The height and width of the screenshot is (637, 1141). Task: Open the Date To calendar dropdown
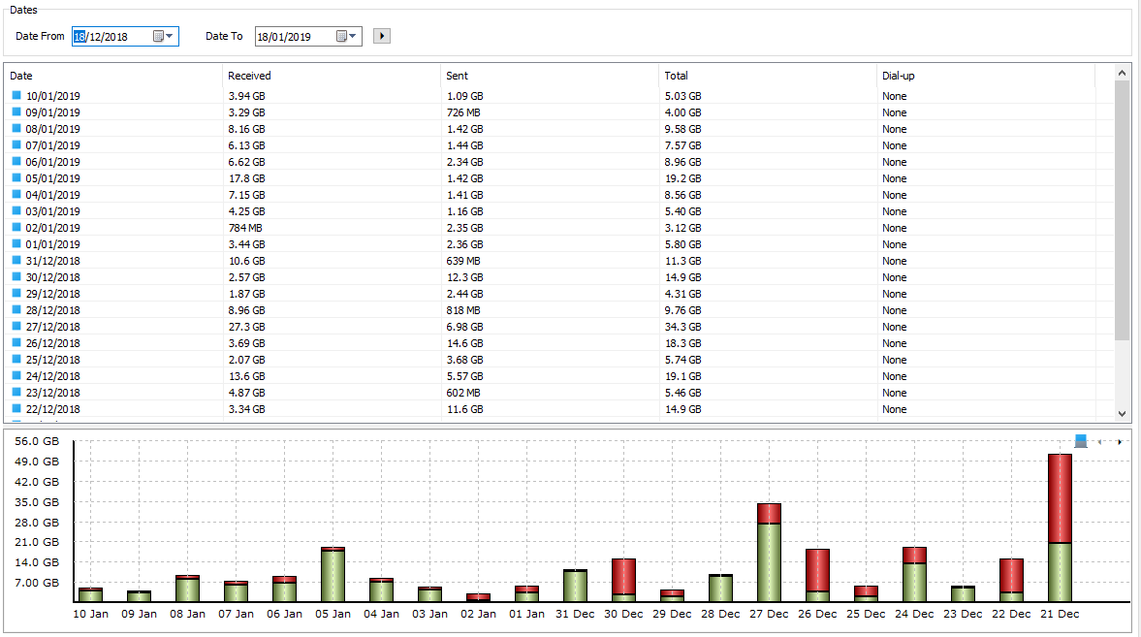pyautogui.click(x=347, y=37)
